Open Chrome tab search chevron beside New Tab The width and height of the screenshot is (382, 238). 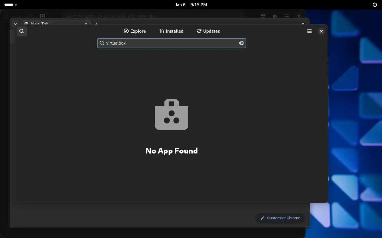coord(16,24)
